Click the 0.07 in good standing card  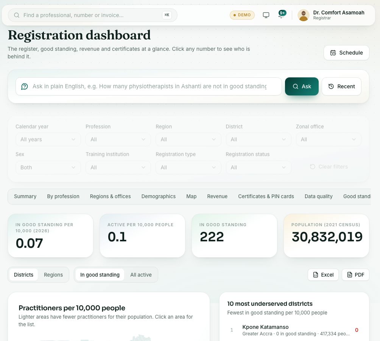point(50,236)
